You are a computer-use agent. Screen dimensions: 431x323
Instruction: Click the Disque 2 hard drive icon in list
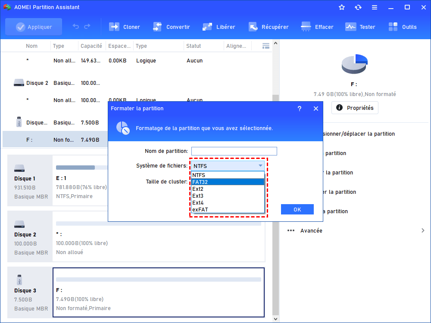tap(19, 82)
